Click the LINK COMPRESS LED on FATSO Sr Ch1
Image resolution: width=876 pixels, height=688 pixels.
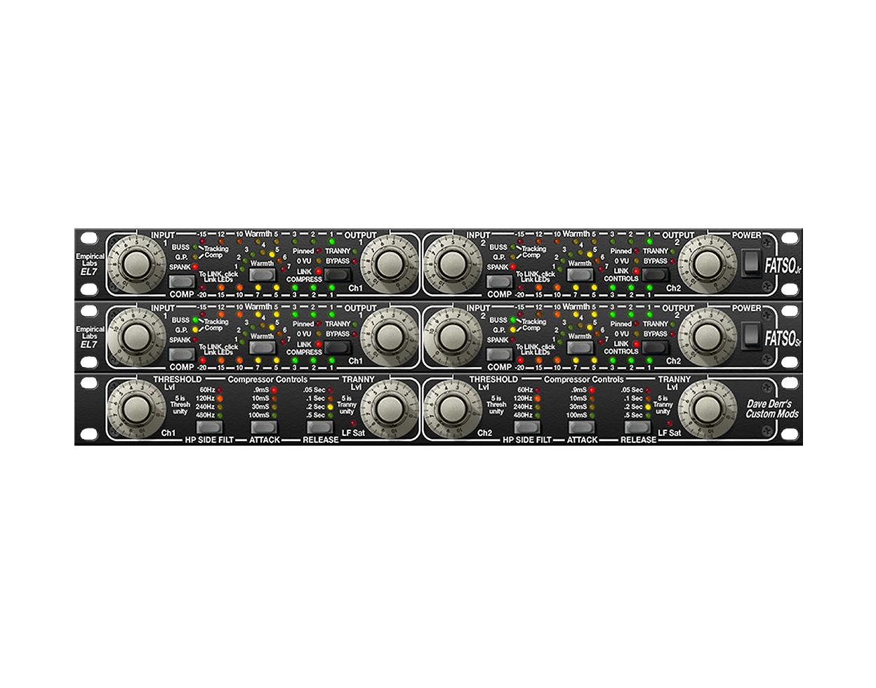319,344
